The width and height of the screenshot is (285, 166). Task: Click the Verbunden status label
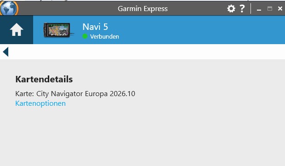pyautogui.click(x=105, y=36)
